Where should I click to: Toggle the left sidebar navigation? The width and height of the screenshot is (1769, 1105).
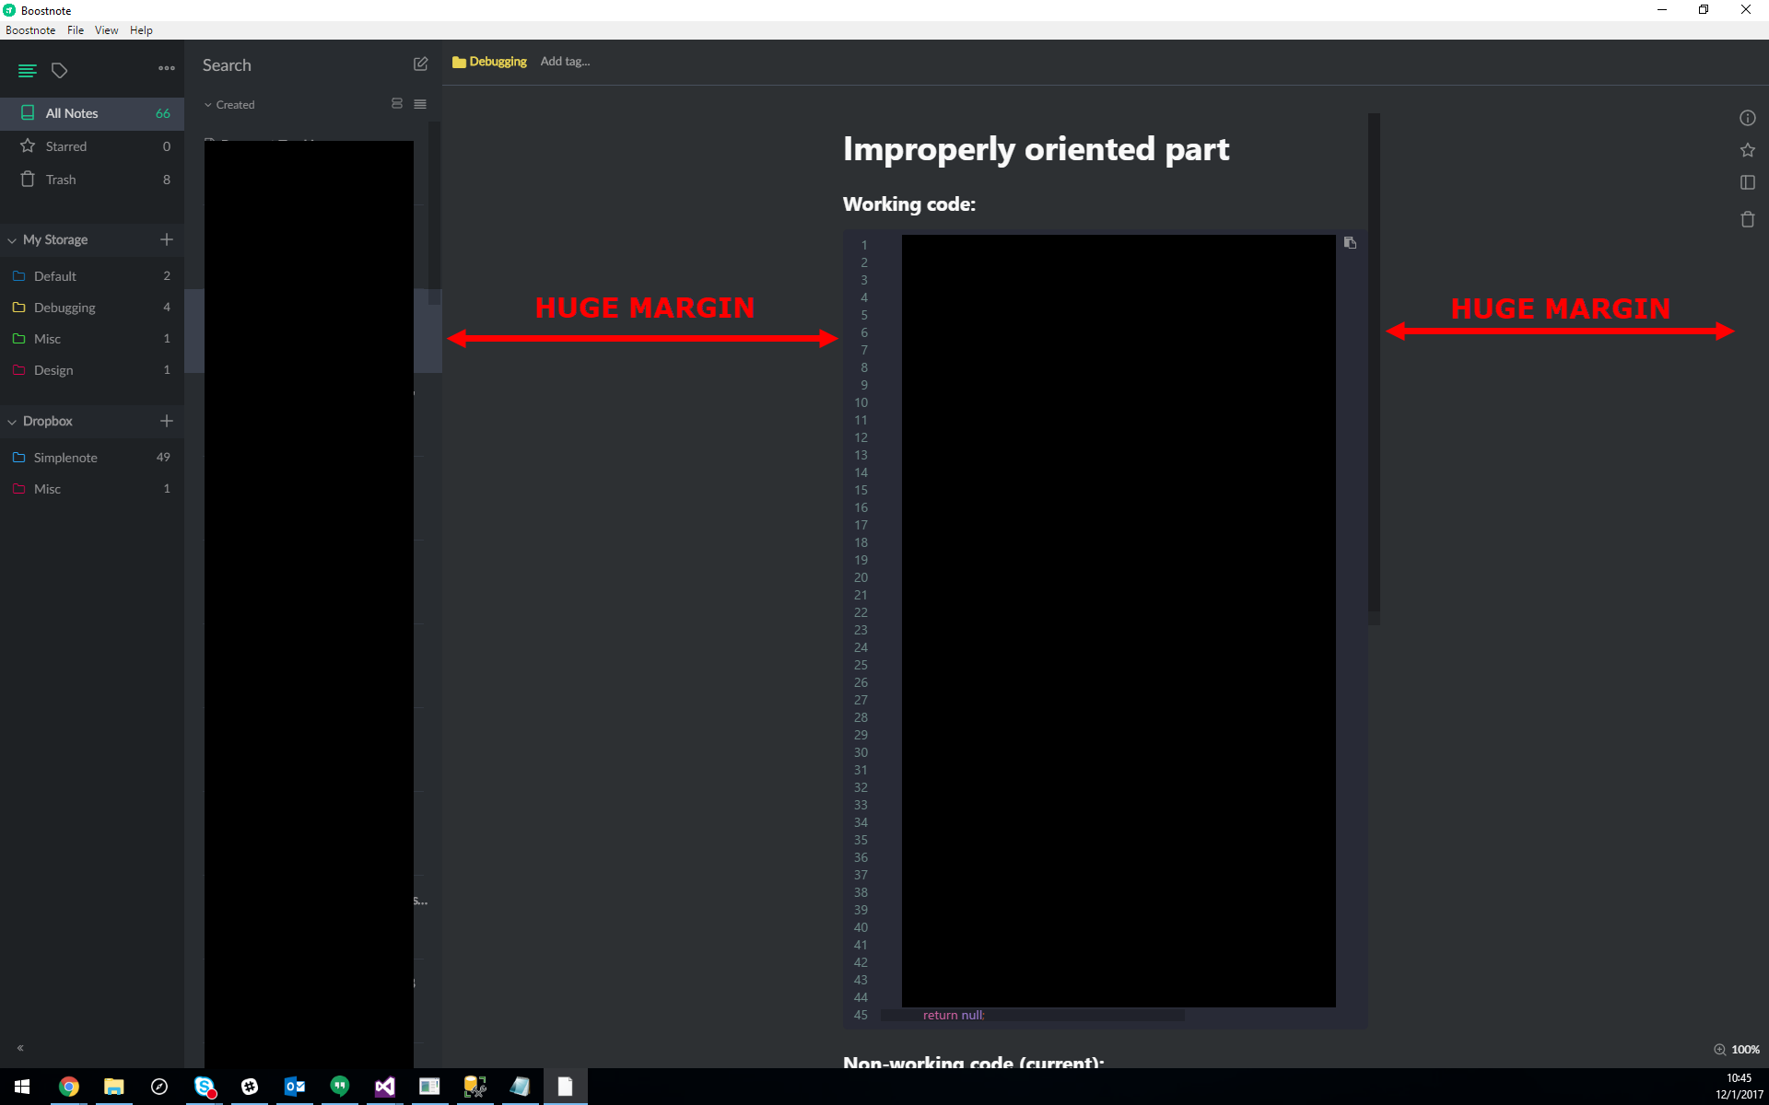click(27, 70)
